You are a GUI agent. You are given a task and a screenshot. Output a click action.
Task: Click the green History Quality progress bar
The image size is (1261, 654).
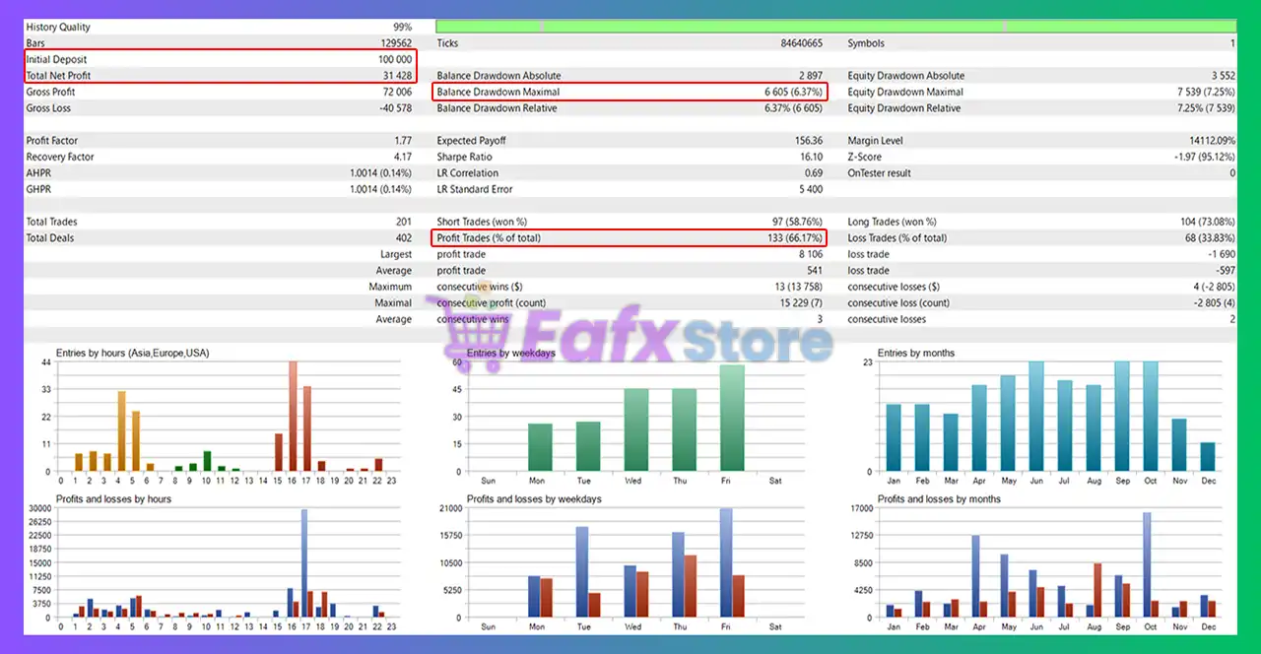(x=834, y=27)
